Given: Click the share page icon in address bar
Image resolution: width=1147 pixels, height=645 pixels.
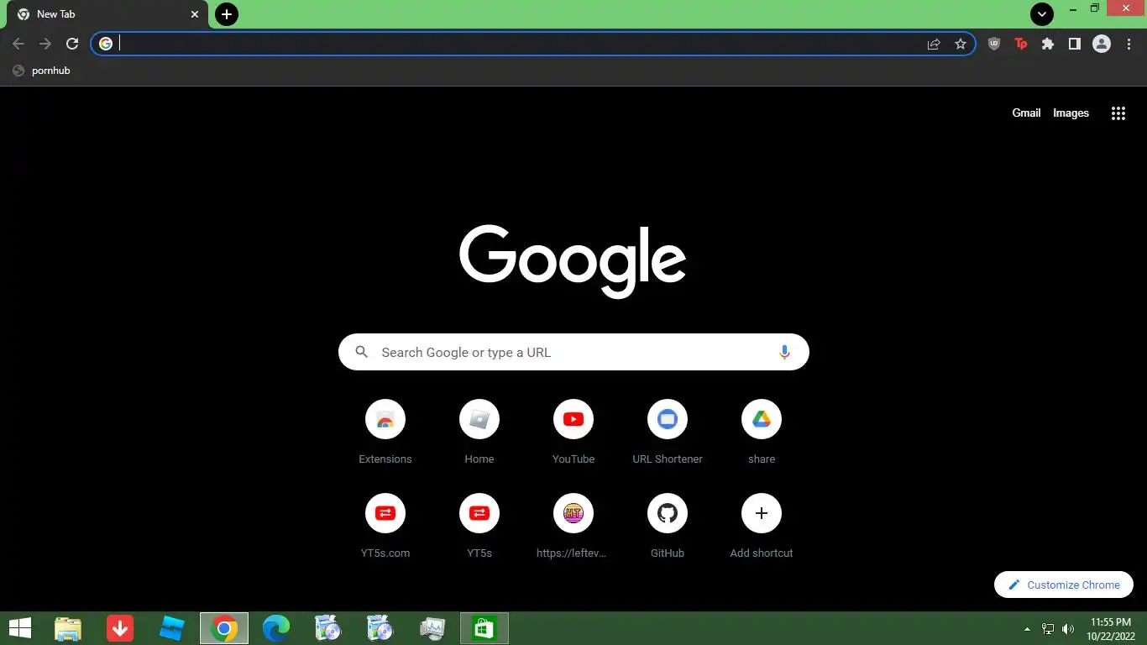Looking at the screenshot, I should [x=934, y=44].
